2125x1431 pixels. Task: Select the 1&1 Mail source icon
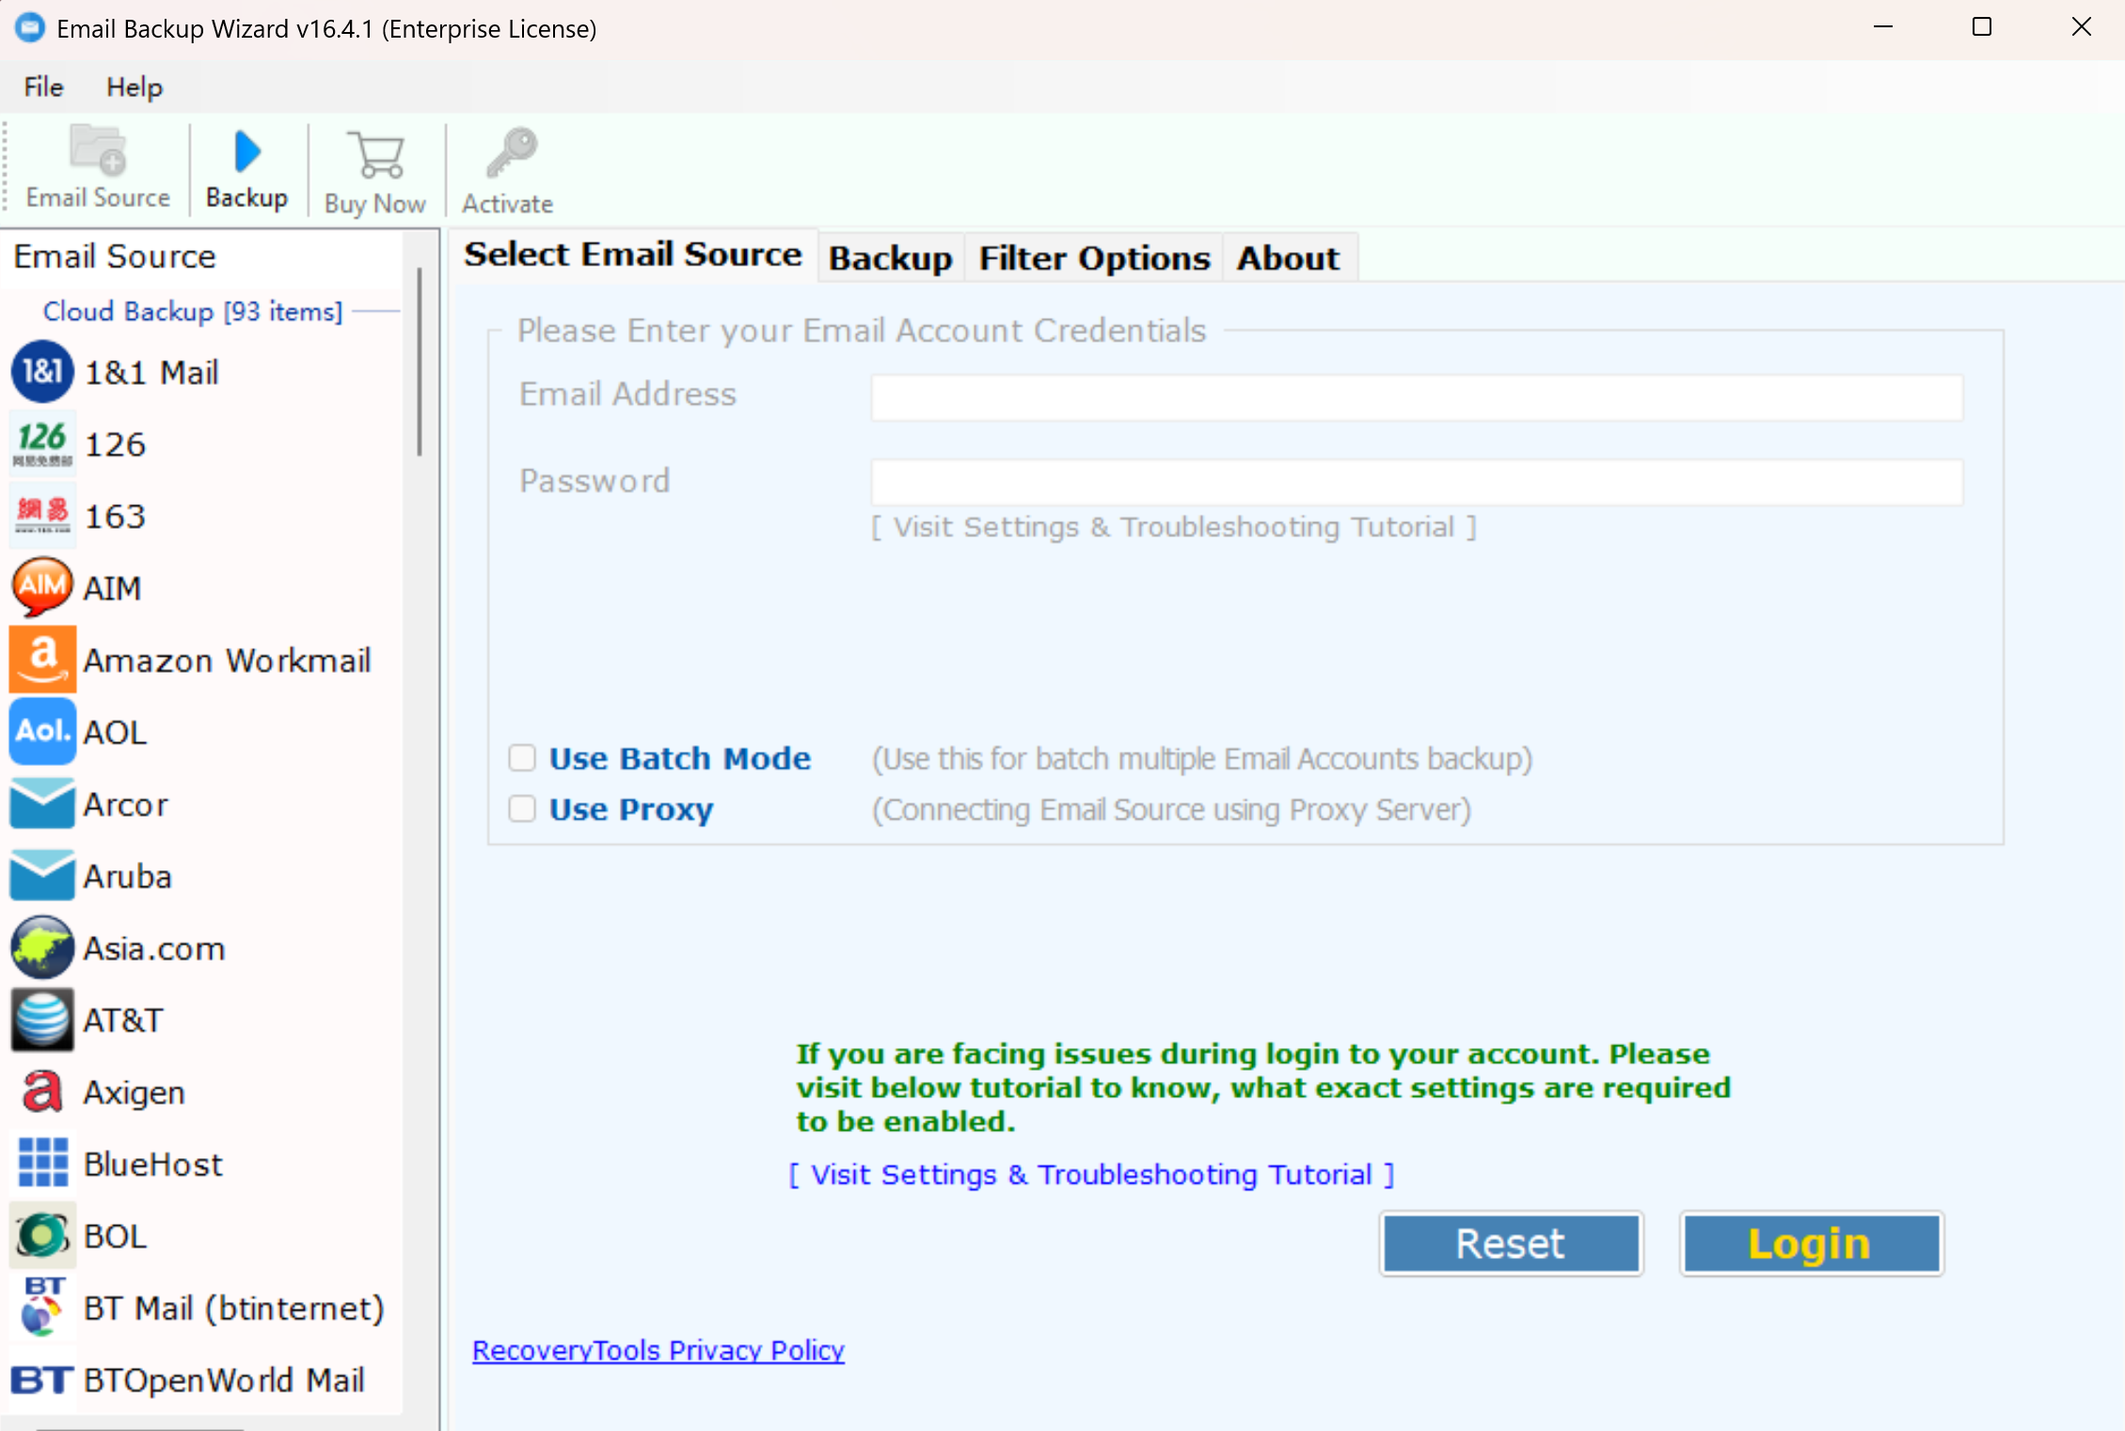coord(42,372)
